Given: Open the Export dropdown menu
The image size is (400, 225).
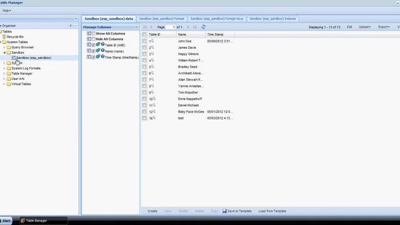Looking at the screenshot, I should (x=384, y=27).
